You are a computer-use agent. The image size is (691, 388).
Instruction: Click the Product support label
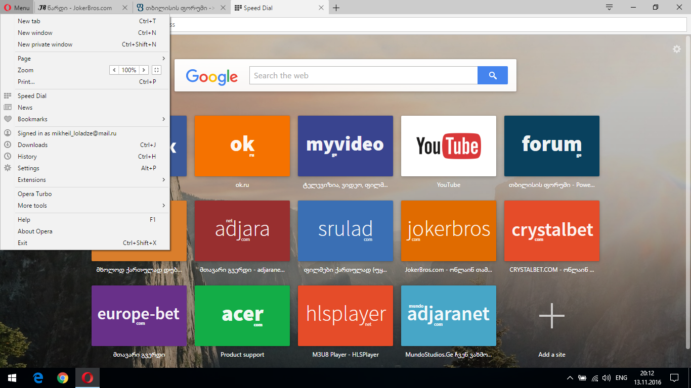(242, 355)
